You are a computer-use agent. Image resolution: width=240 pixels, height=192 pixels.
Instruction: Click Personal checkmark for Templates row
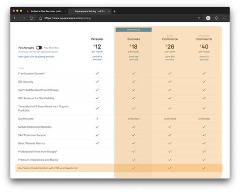(97, 108)
